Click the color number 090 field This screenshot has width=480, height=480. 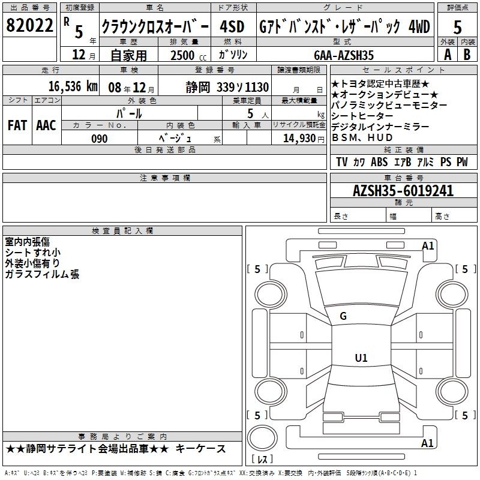click(100, 138)
